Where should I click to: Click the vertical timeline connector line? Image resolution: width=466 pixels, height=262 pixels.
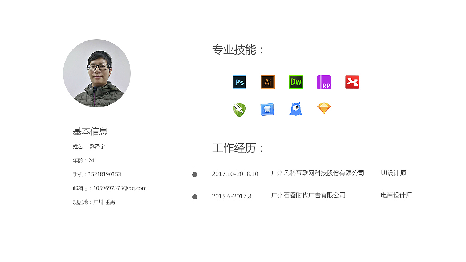tap(195, 186)
